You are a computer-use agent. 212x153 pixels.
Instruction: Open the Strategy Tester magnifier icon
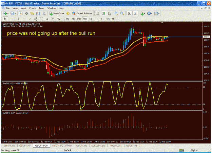44,13
